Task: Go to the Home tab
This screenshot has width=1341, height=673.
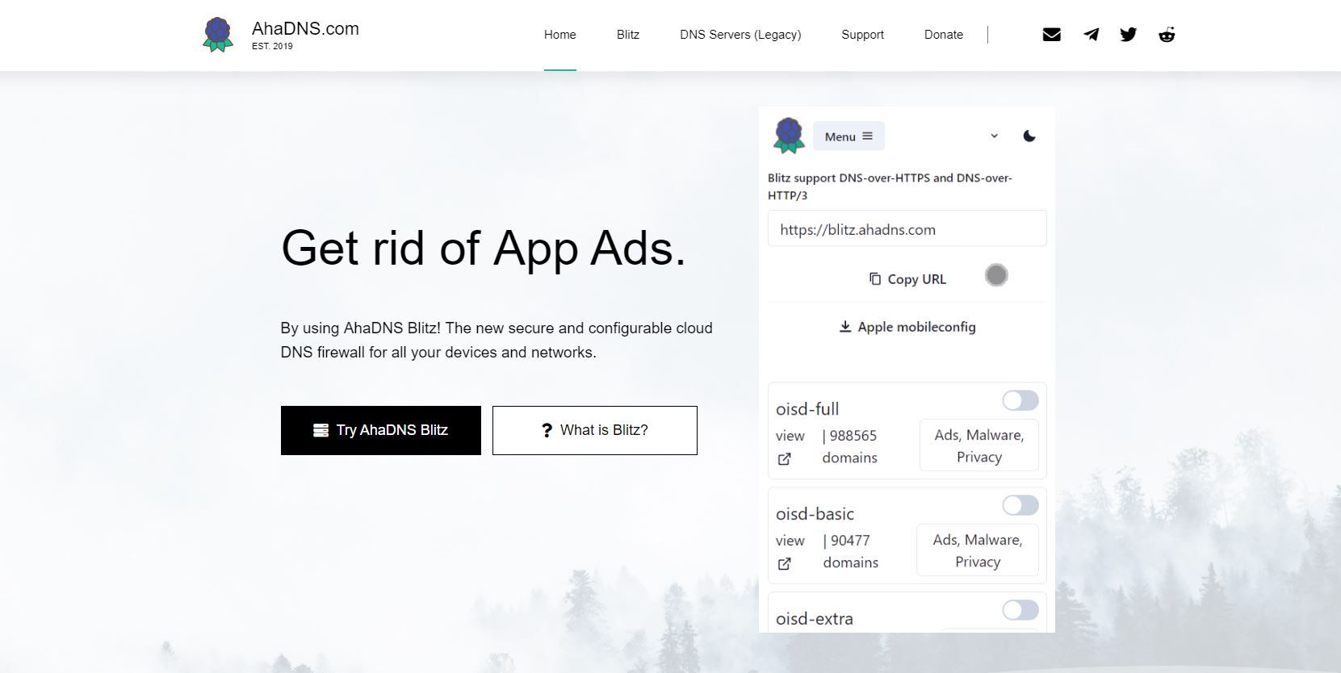Action: 559,35
